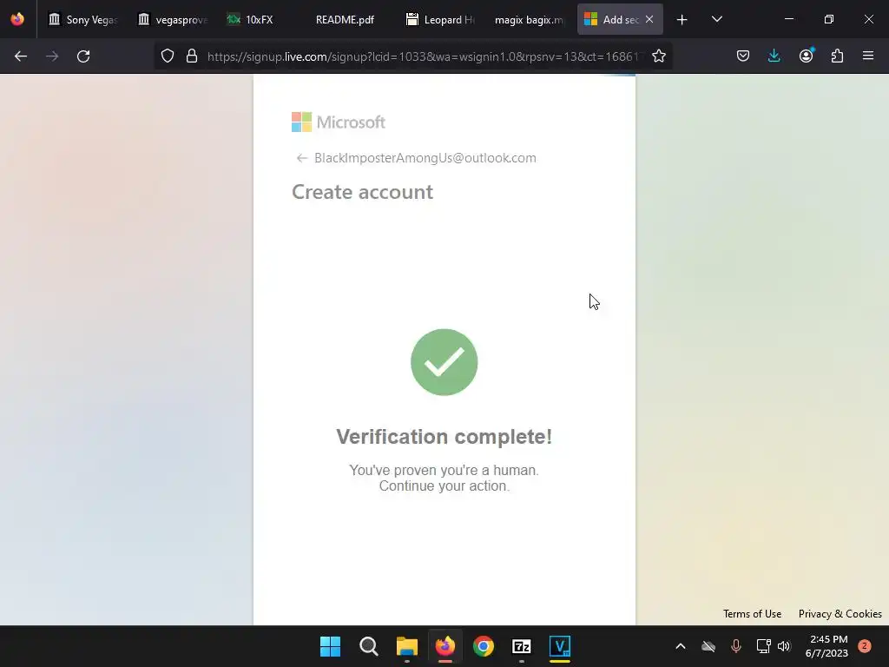
Task: Open File Explorer from the taskbar
Action: [x=406, y=646]
